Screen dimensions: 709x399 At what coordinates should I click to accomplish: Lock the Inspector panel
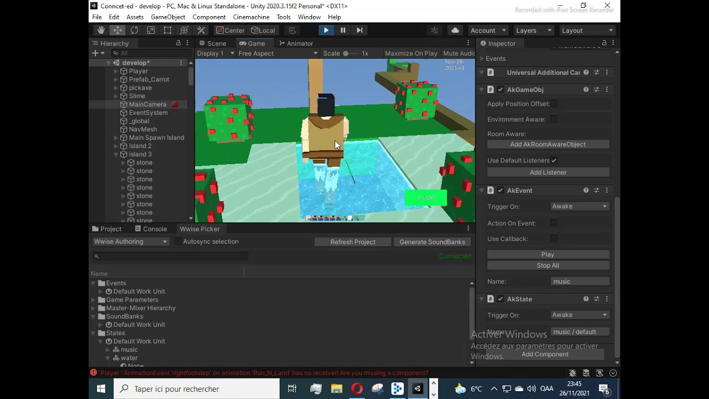tap(604, 43)
